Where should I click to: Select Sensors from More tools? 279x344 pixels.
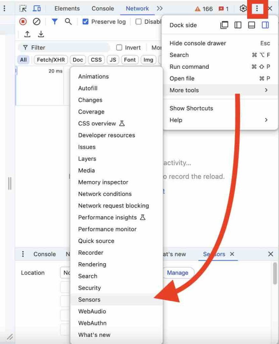coord(117,299)
